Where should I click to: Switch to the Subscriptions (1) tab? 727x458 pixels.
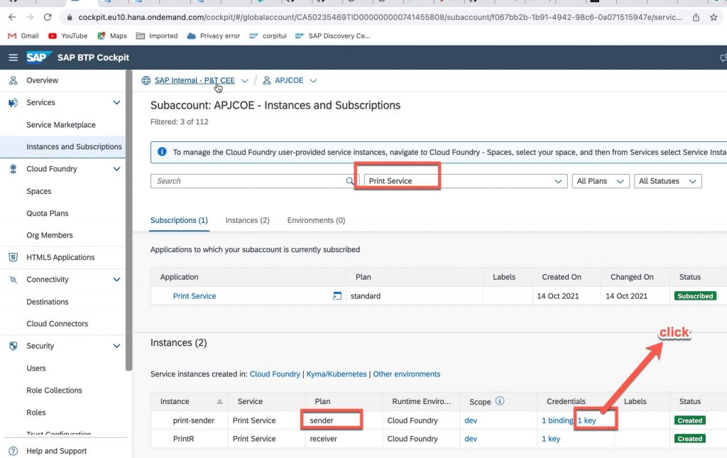click(179, 220)
